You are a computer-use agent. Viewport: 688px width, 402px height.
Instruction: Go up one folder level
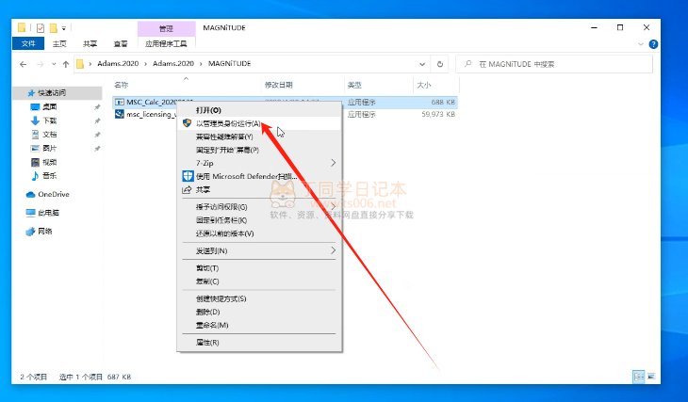click(x=66, y=64)
